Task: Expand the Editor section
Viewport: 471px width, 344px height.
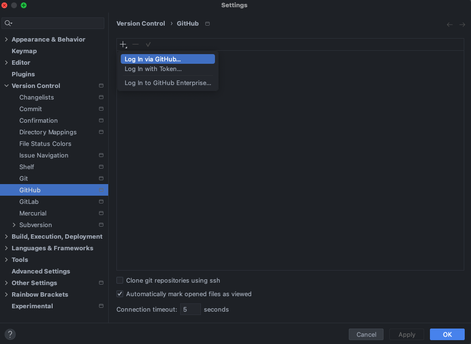Action: click(6, 62)
